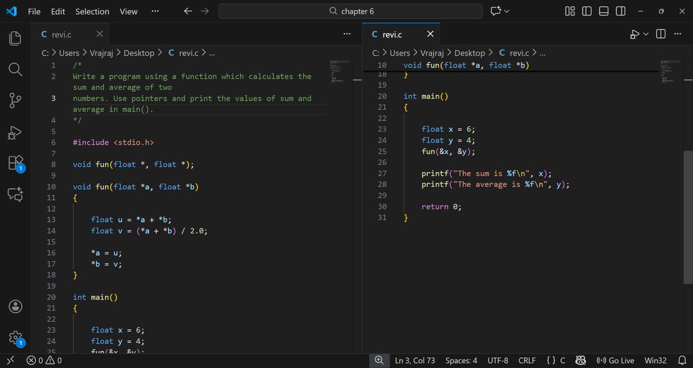The image size is (693, 368).
Task: Open Manage gear settings menu
Action: (16, 338)
